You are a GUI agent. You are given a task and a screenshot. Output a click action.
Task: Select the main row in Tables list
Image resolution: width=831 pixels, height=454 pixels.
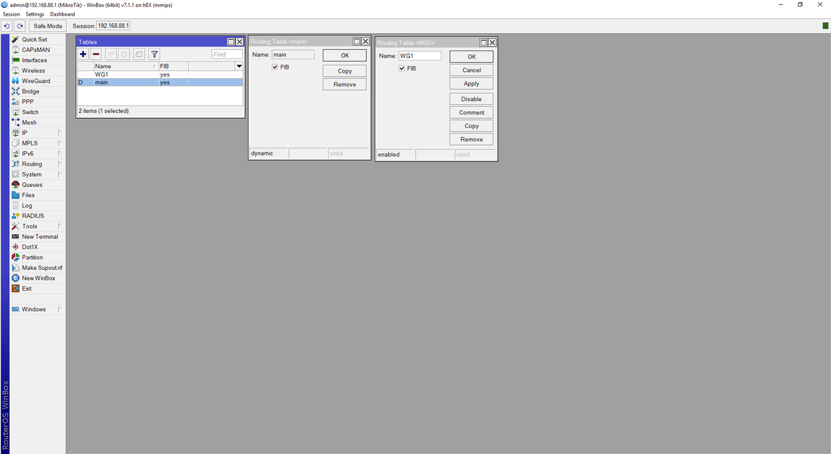coord(160,82)
